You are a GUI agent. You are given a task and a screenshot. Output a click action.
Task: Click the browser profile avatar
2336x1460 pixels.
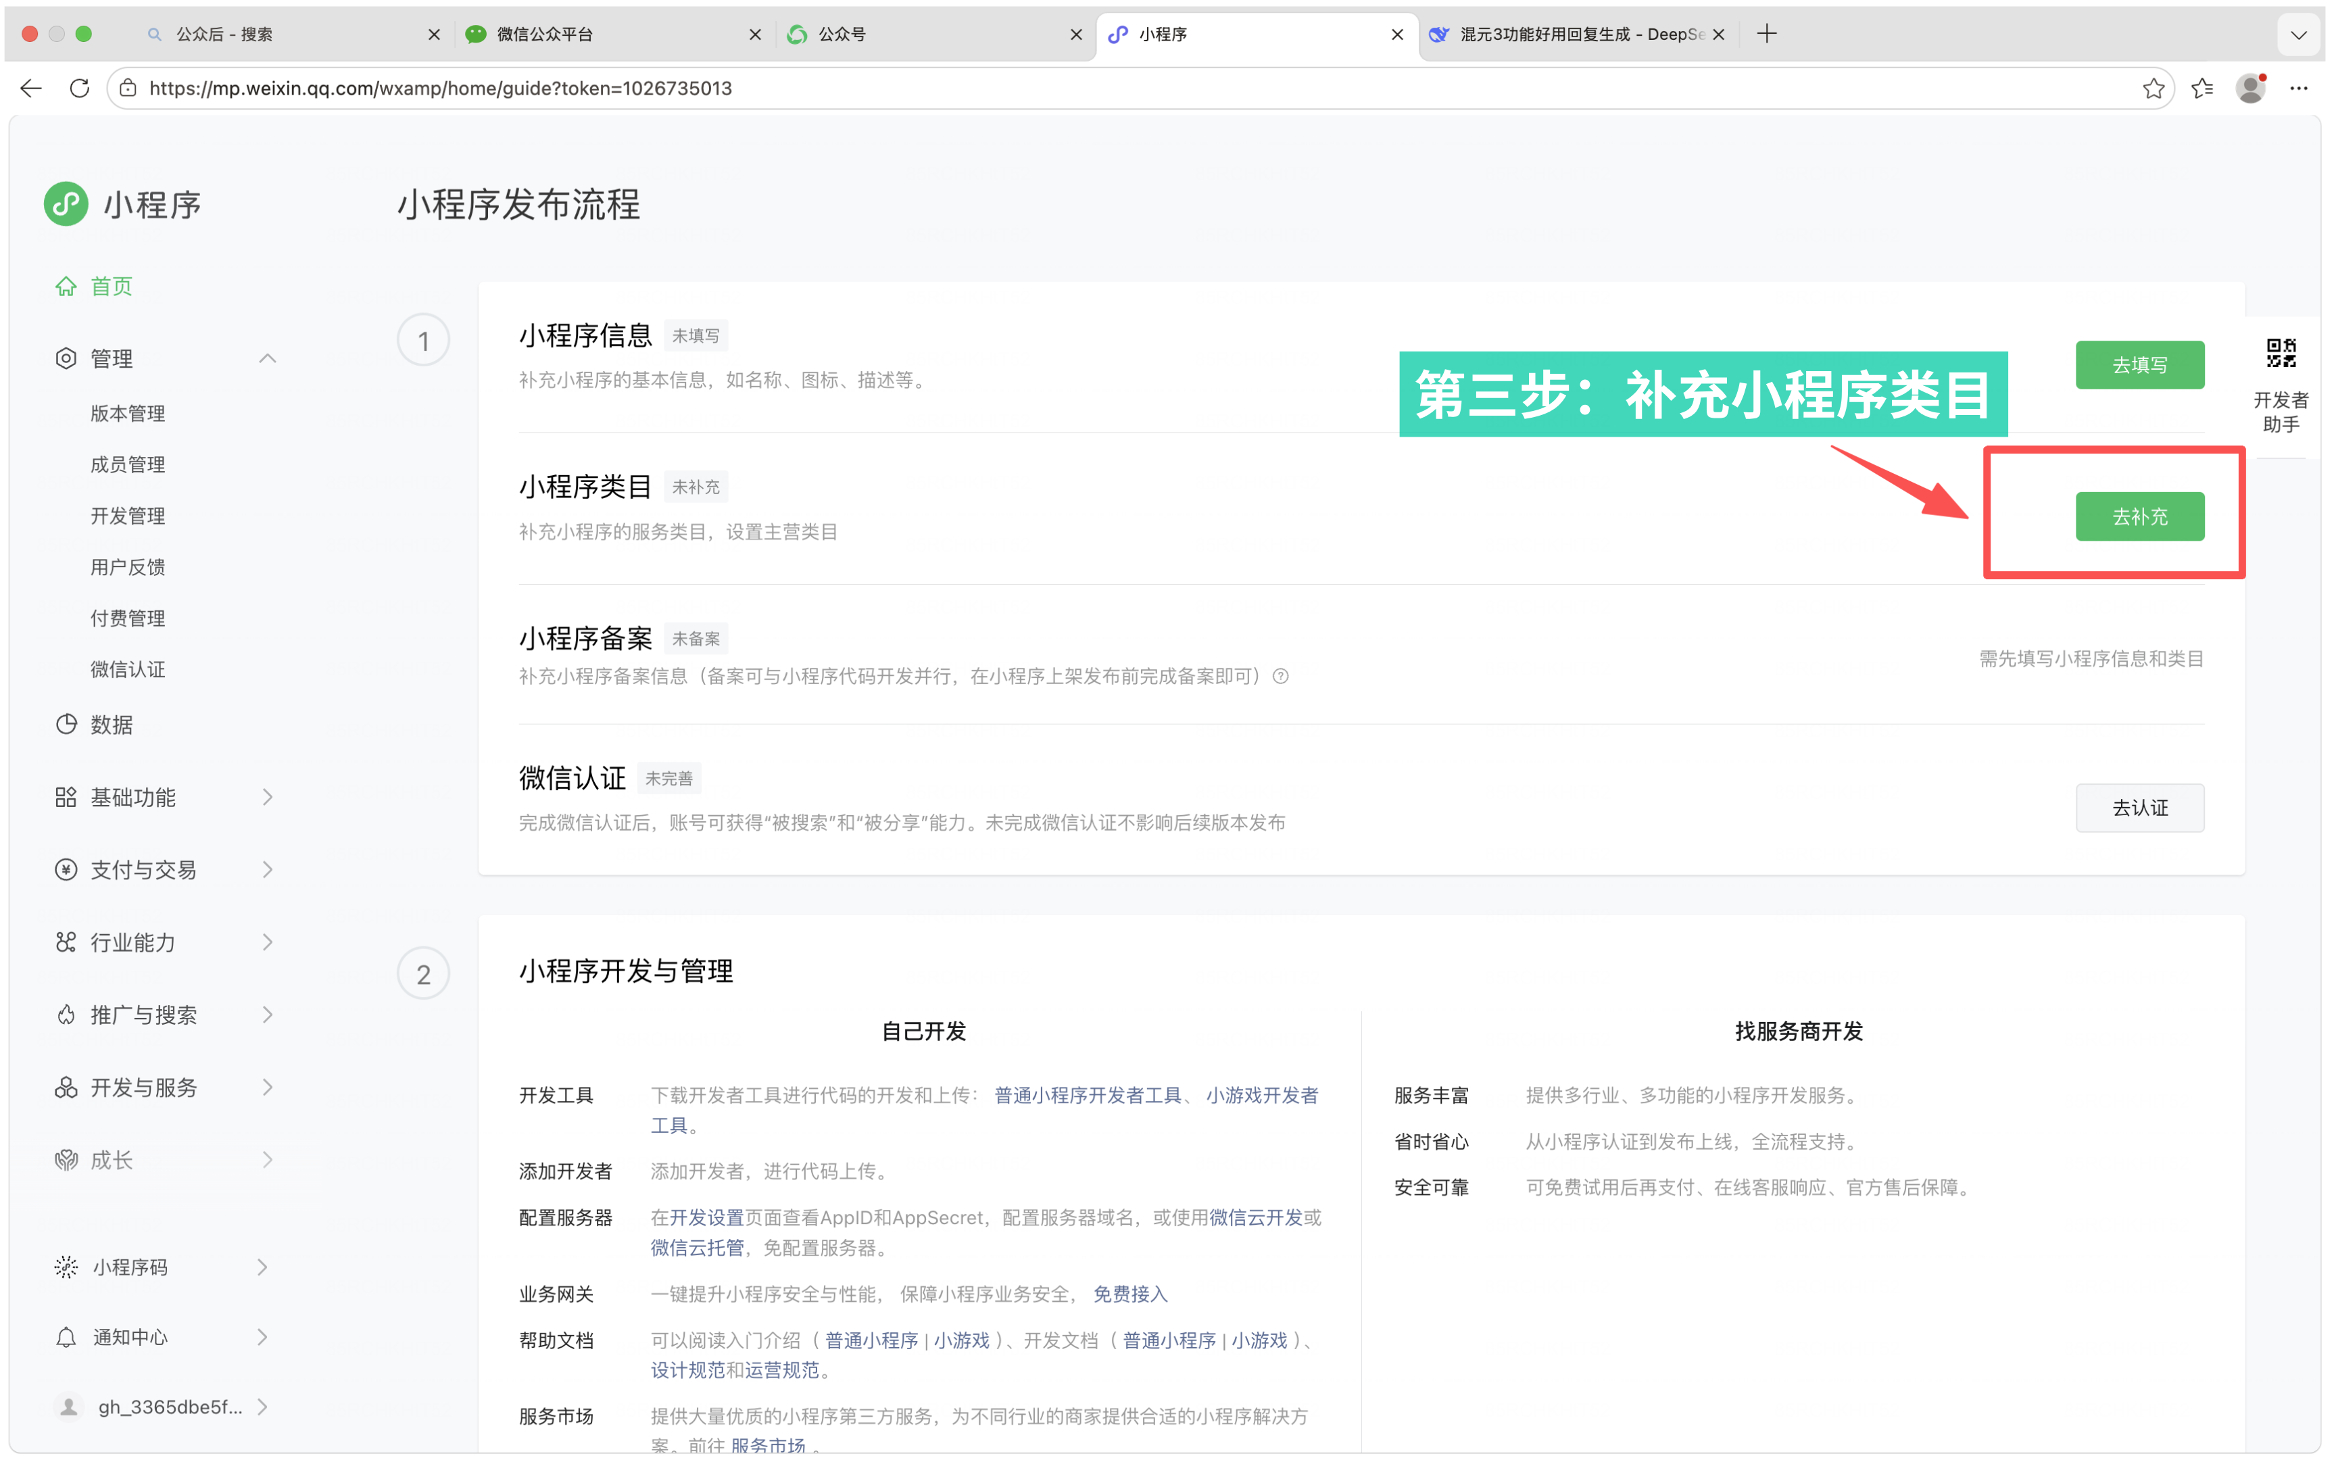[x=2250, y=88]
